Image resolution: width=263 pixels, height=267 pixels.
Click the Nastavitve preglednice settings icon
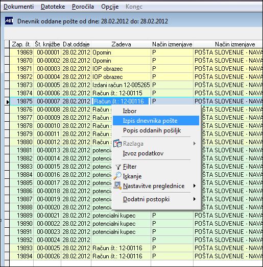pos(117,186)
